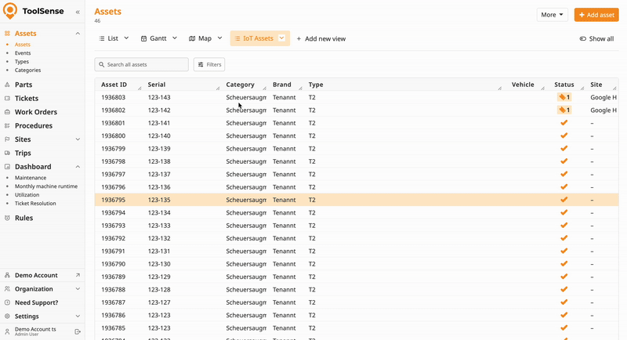
Task: Open the Utilization dashboard
Action: click(27, 195)
